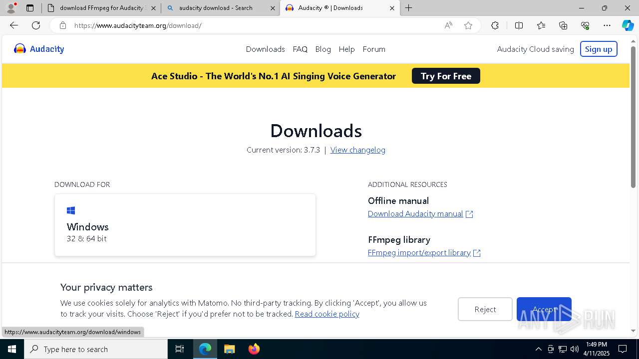Image resolution: width=639 pixels, height=359 pixels.
Task: Reject cookies in privacy banner
Action: (x=485, y=309)
